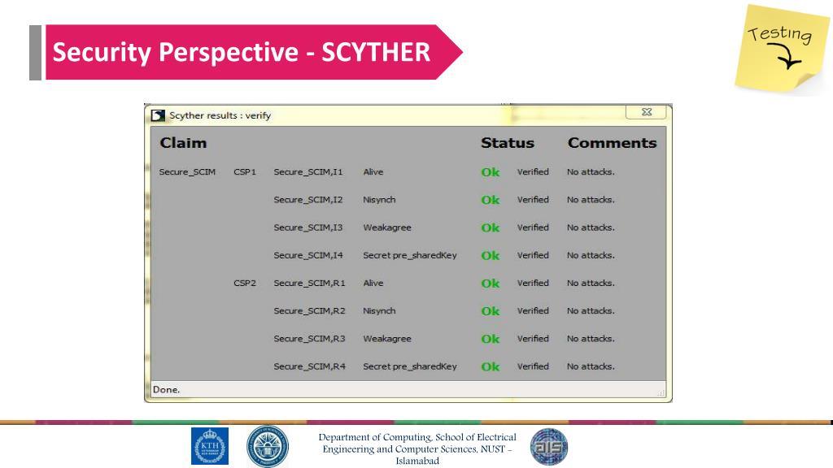Click Verified in the Secure_SCIM,R2 row
Image resolution: width=833 pixels, height=468 pixels.
coord(533,310)
